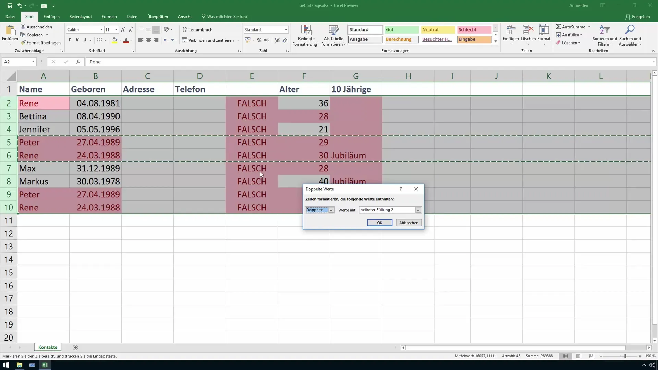Switch to Formeln ribbon tab
Image resolution: width=658 pixels, height=370 pixels.
click(x=109, y=16)
